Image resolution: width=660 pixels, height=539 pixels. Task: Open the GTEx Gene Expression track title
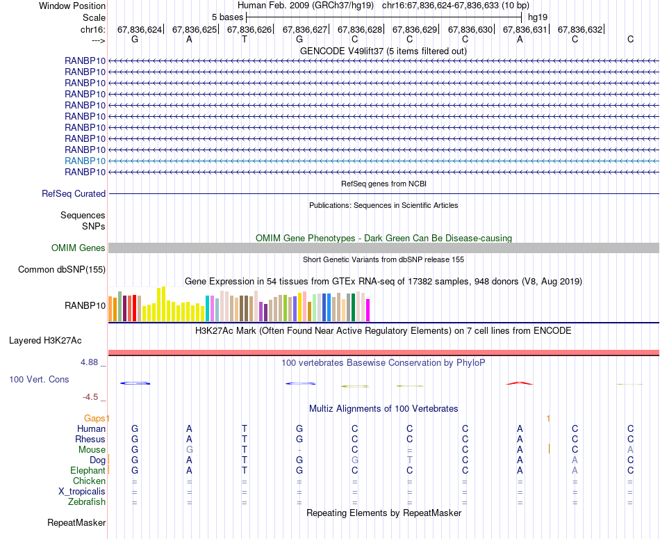pyautogui.click(x=383, y=281)
